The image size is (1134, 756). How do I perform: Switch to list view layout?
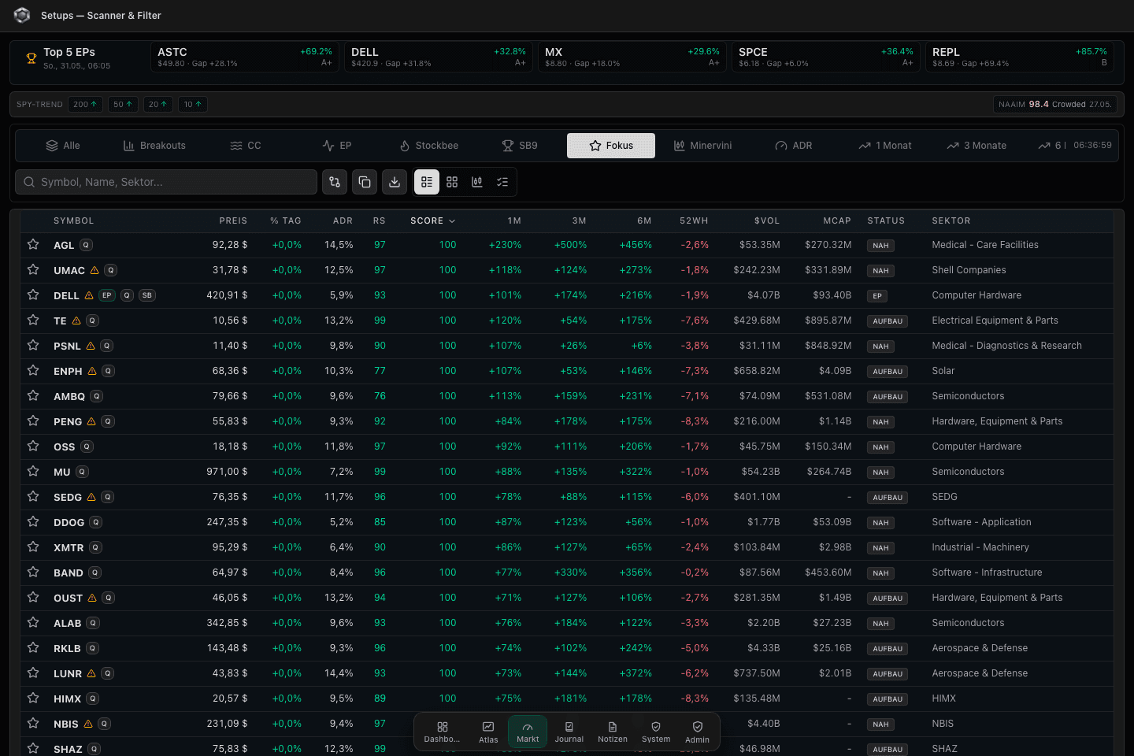coord(427,182)
